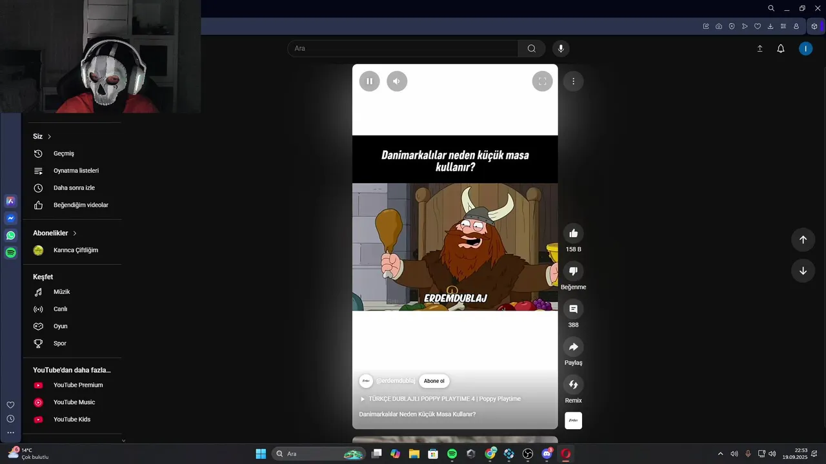Submit search with magnifier button

[532, 48]
